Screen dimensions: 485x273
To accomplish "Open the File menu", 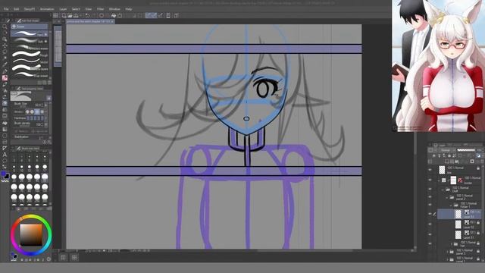I will point(6,9).
